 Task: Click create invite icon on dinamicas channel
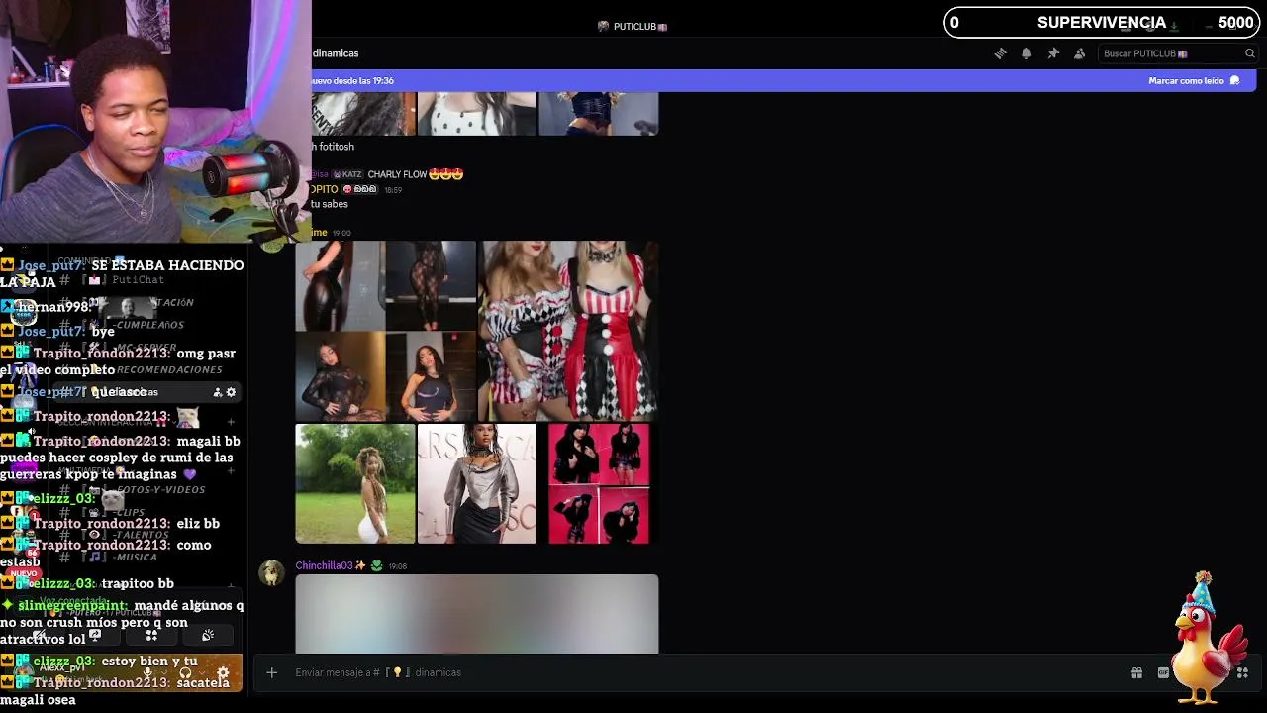click(x=217, y=392)
